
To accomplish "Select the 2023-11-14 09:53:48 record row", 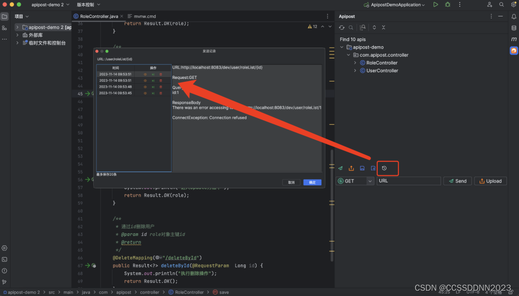I will click(x=134, y=87).
